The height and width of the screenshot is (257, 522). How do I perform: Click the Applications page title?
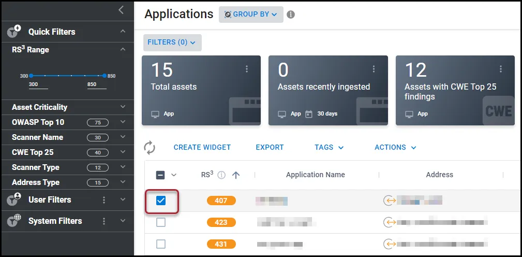coord(179,15)
